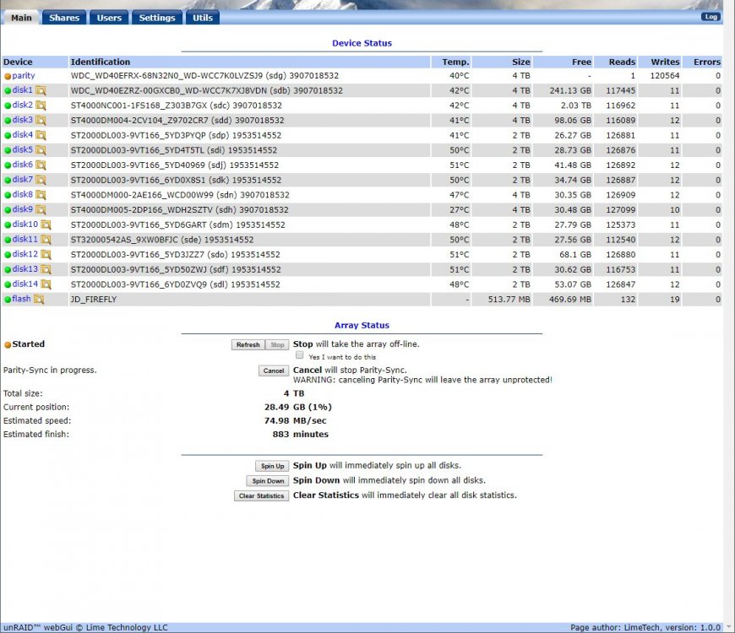Tick the 'Yes I want to do this' checkbox

click(x=300, y=355)
